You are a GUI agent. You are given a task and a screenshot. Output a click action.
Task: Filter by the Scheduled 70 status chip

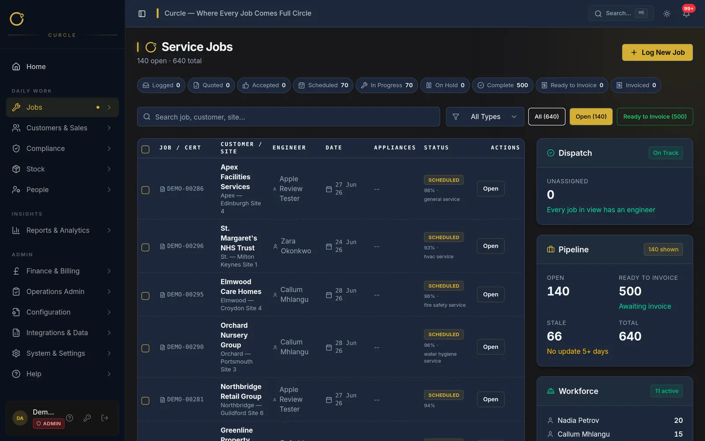click(x=323, y=85)
